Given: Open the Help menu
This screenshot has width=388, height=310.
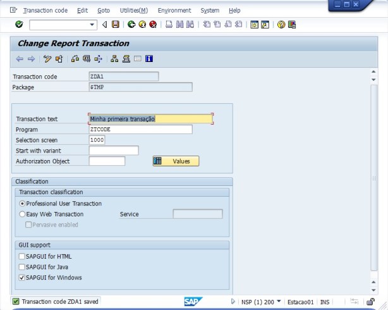Looking at the screenshot, I should [234, 10].
